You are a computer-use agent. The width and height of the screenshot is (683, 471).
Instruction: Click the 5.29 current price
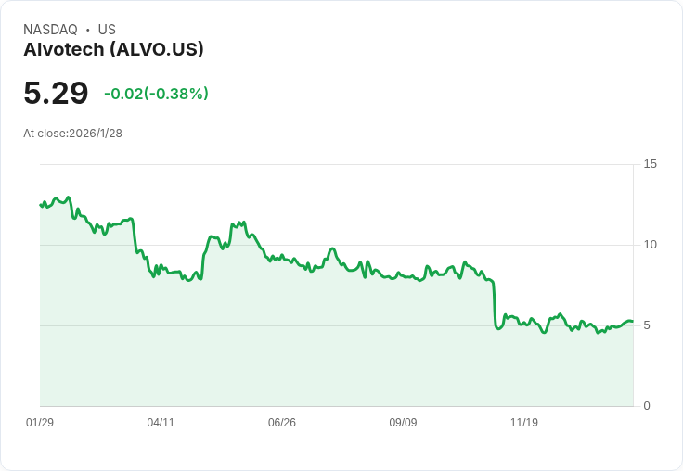[56, 93]
